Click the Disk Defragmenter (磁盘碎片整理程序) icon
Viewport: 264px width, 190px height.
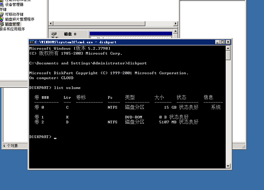pyautogui.click(x=2, y=19)
